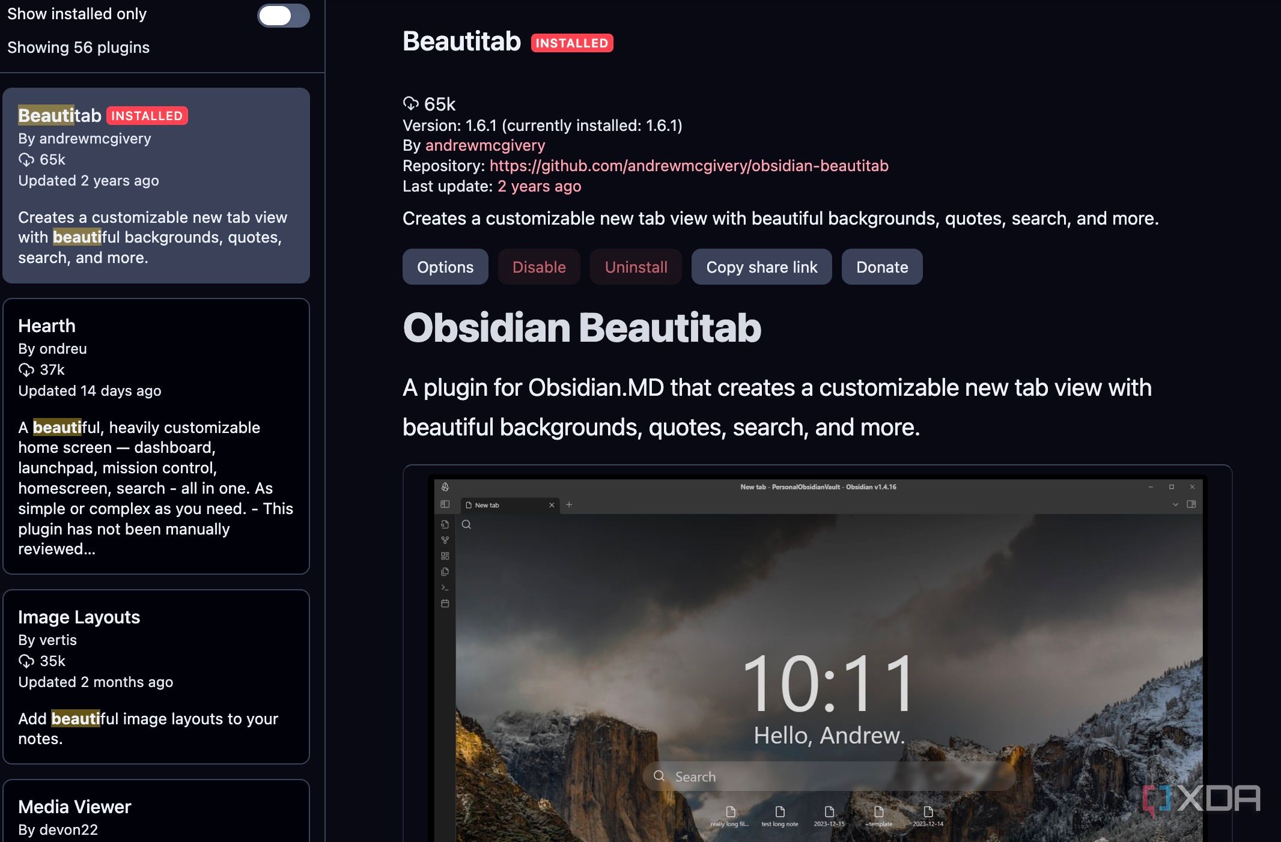
Task: Click the download icon next to 35k in Image Layouts card
Action: pos(26,661)
